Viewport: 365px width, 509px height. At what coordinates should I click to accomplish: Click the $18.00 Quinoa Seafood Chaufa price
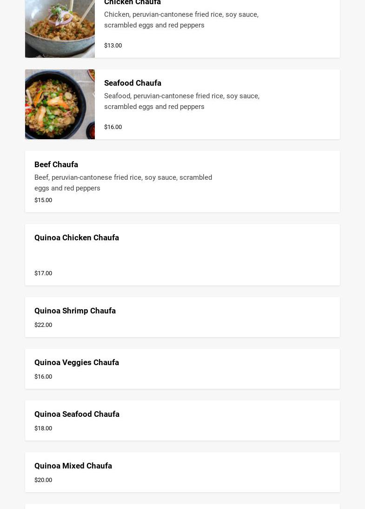[x=43, y=428]
